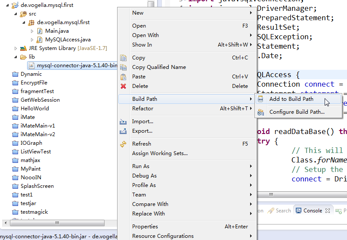Image resolution: width=347 pixels, height=240 pixels.
Task: Collapse the lib folder node
Action: pyautogui.click(x=16, y=57)
